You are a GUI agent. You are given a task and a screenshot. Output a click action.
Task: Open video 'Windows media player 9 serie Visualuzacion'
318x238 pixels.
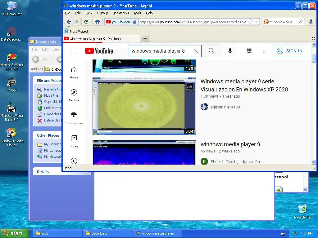[244, 85]
